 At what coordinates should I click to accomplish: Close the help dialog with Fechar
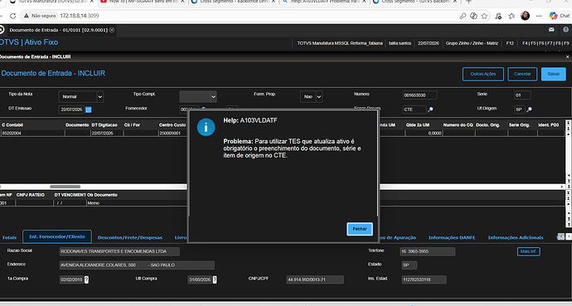[x=359, y=229]
